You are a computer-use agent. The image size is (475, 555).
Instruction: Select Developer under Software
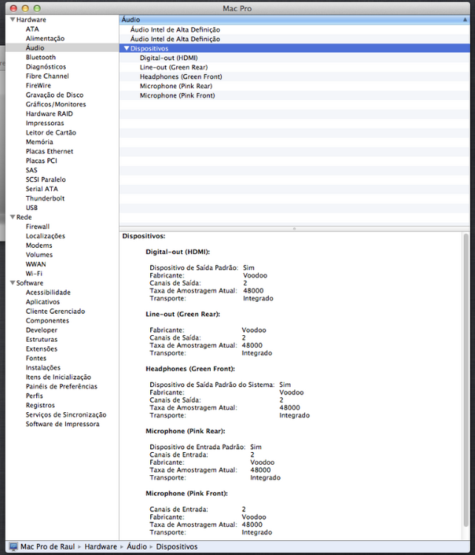[x=41, y=330]
